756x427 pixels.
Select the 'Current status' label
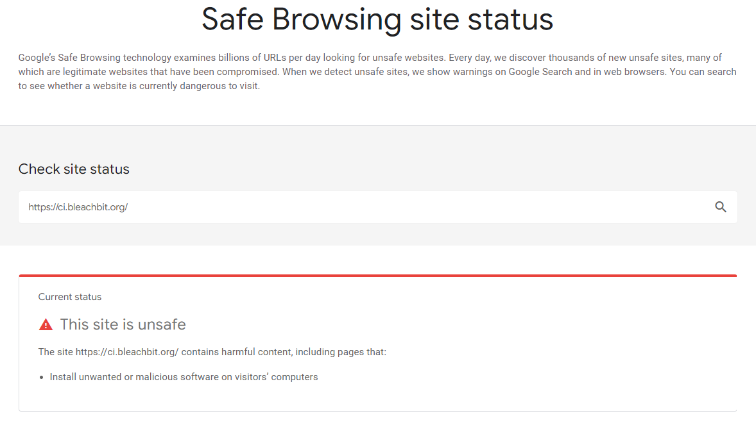pos(69,296)
